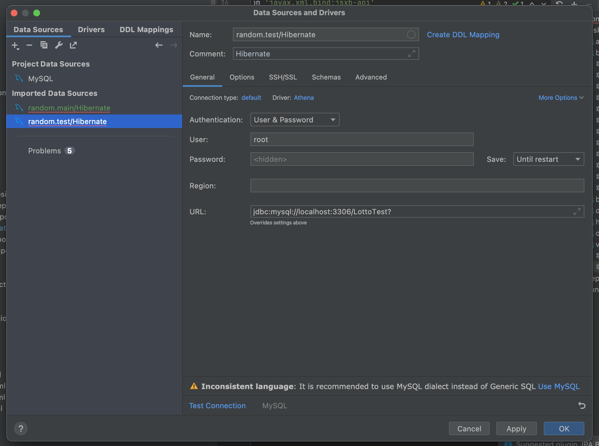Image resolution: width=599 pixels, height=446 pixels.
Task: Revert changes using the undo icon
Action: 582,405
